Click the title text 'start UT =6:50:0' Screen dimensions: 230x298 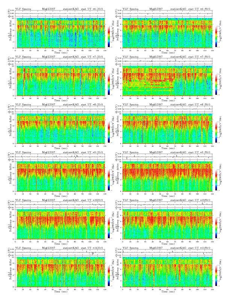tap(199, 9)
